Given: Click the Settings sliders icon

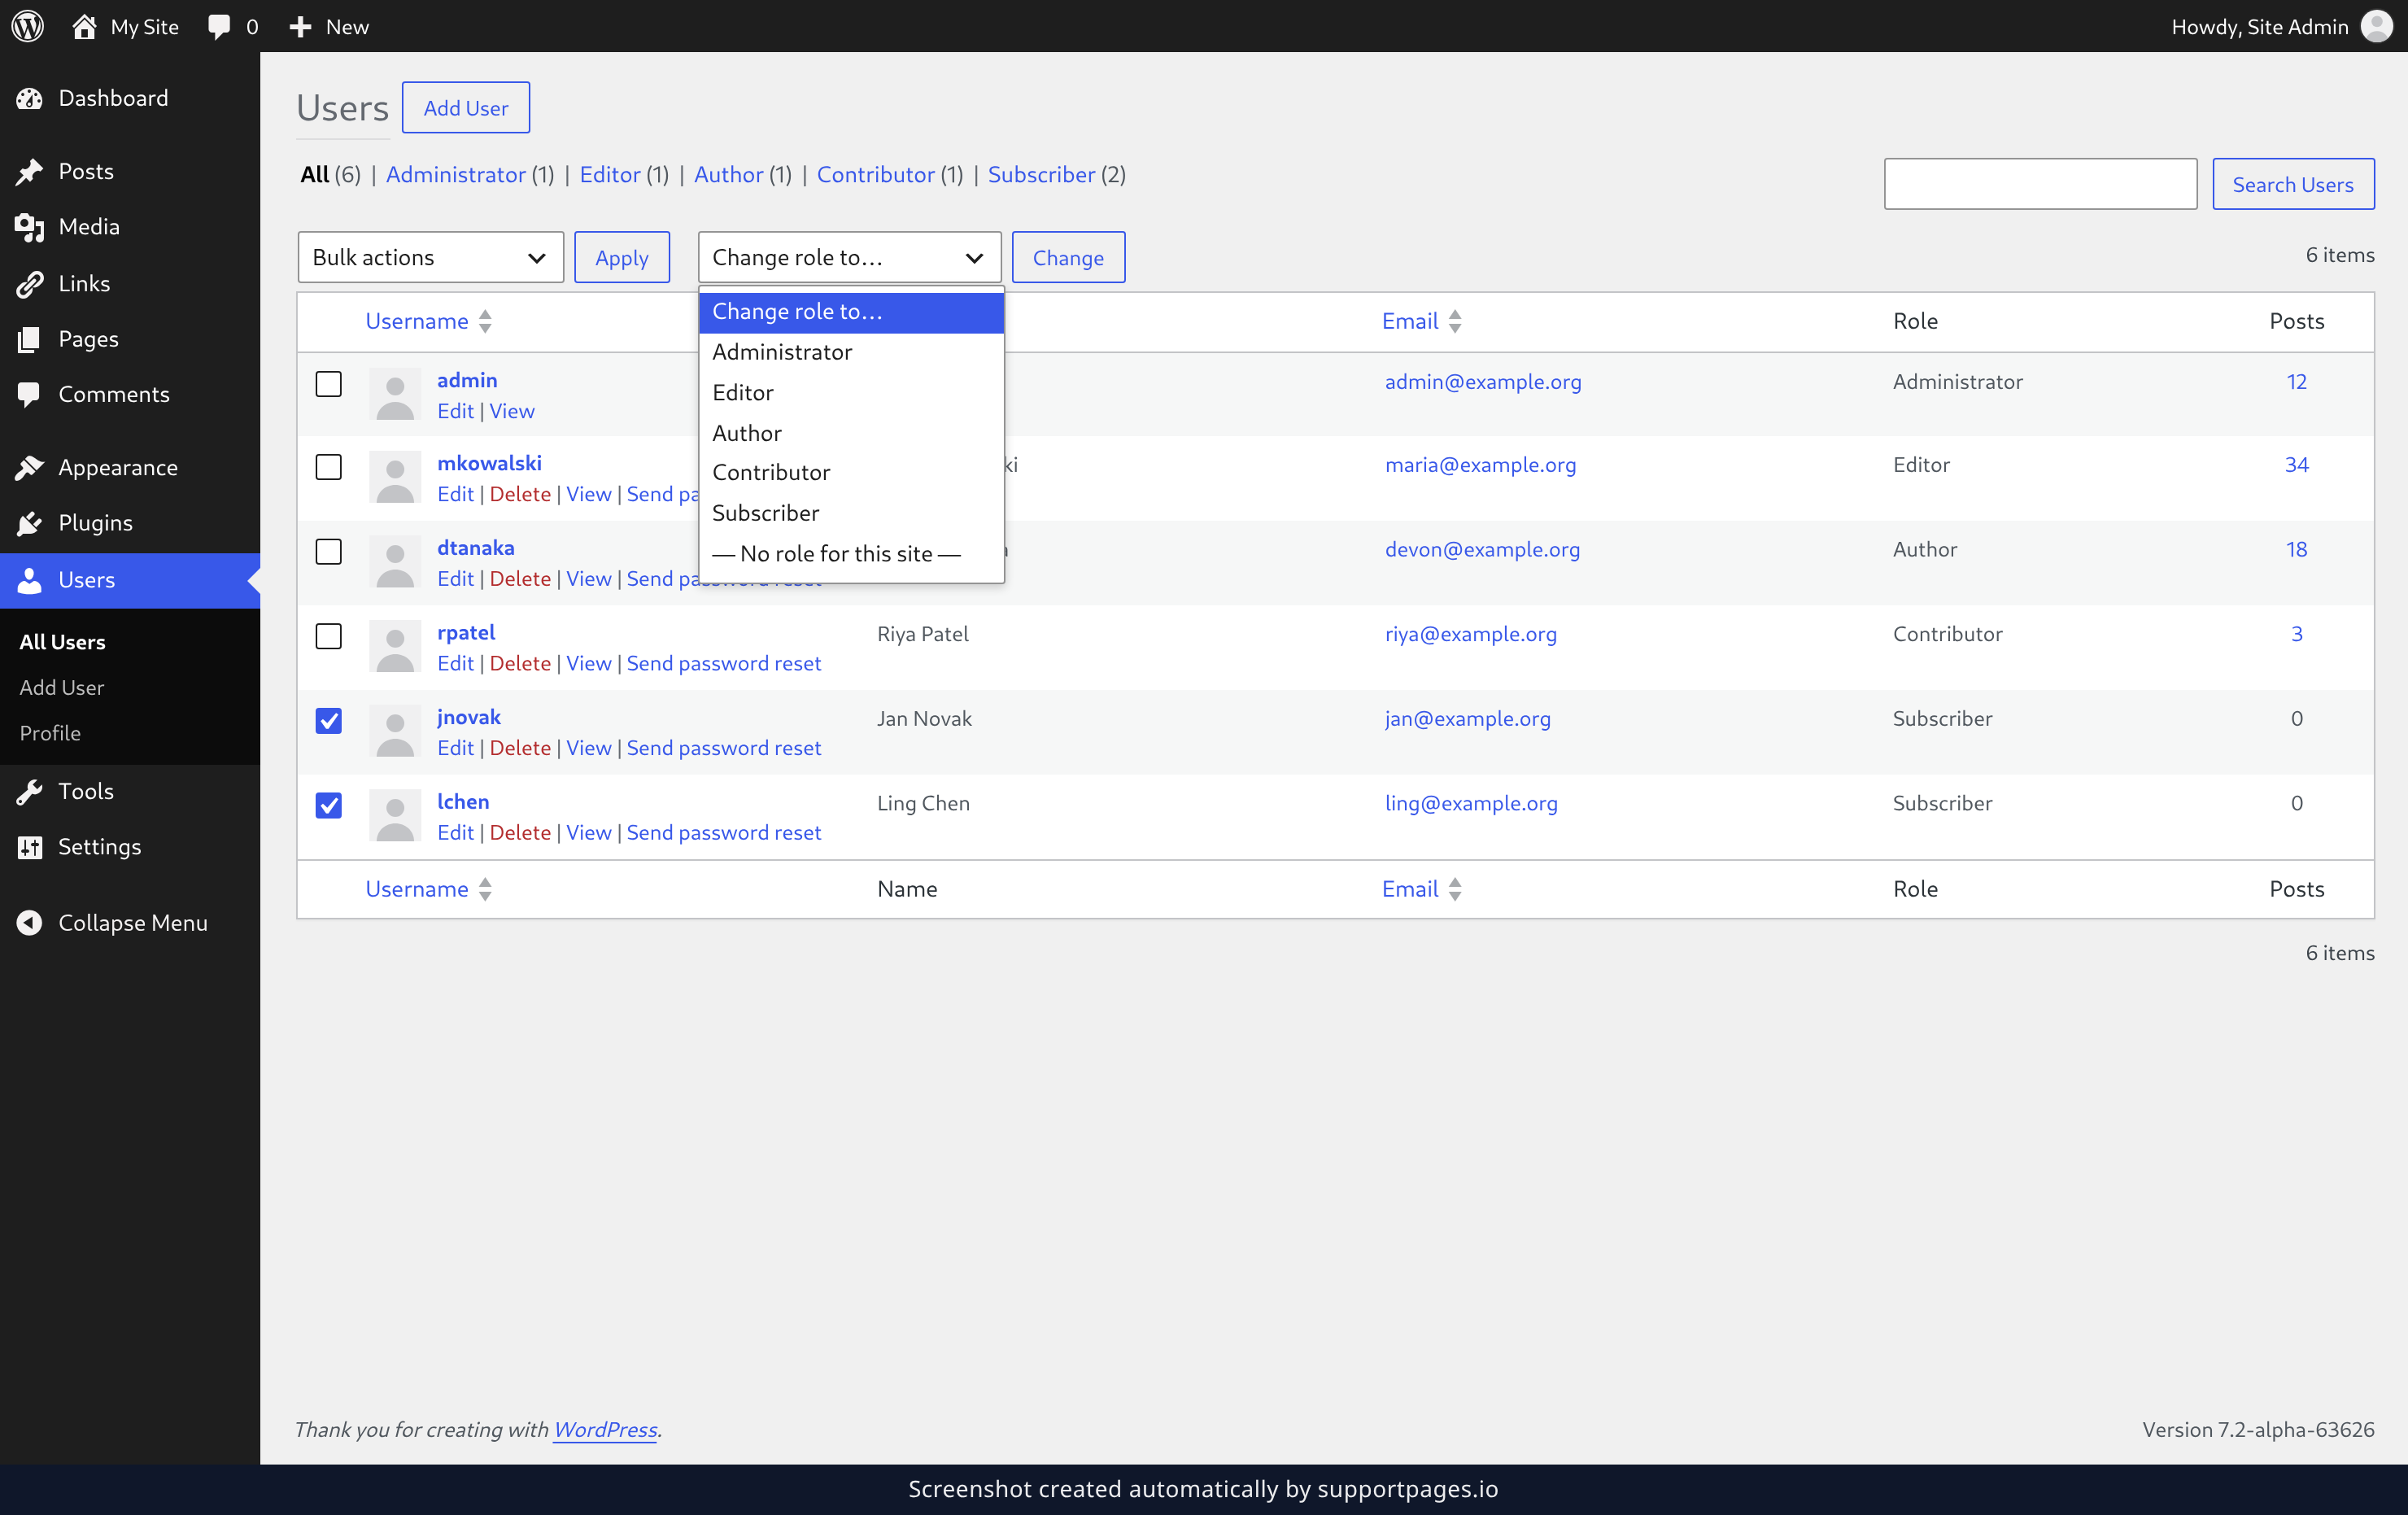Looking at the screenshot, I should (30, 847).
